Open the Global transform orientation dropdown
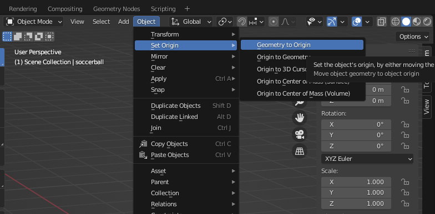The height and width of the screenshot is (214, 435). click(x=191, y=22)
